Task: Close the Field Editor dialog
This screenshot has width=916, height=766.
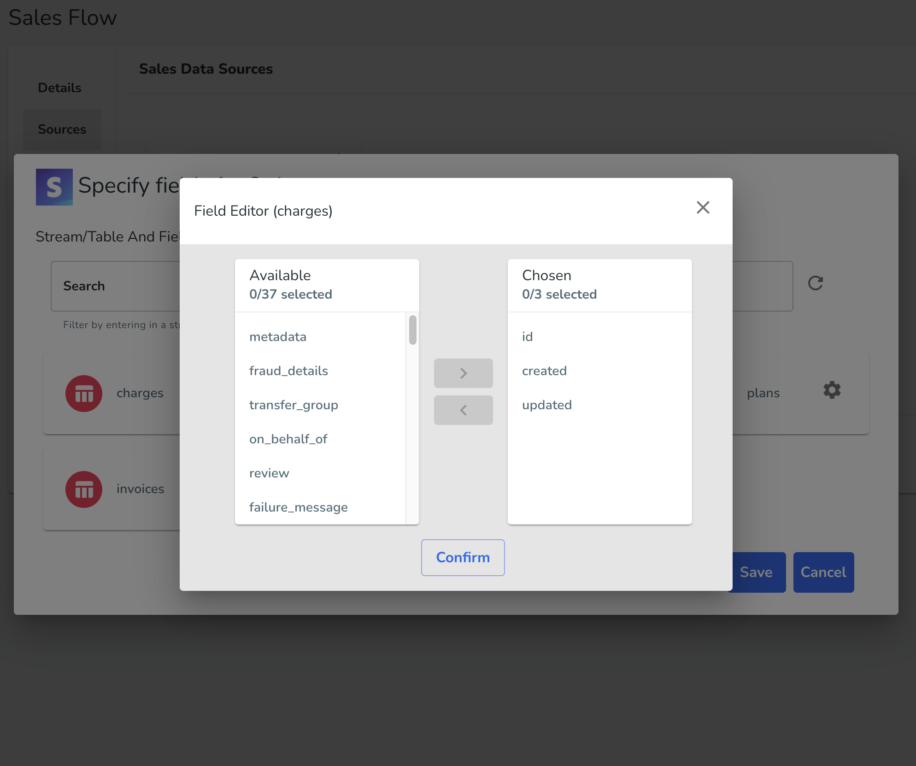Action: pos(703,207)
